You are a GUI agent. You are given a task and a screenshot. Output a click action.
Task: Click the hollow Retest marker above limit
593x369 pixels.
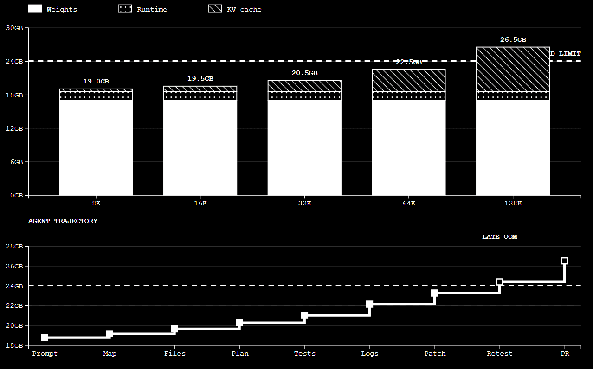coord(499,282)
